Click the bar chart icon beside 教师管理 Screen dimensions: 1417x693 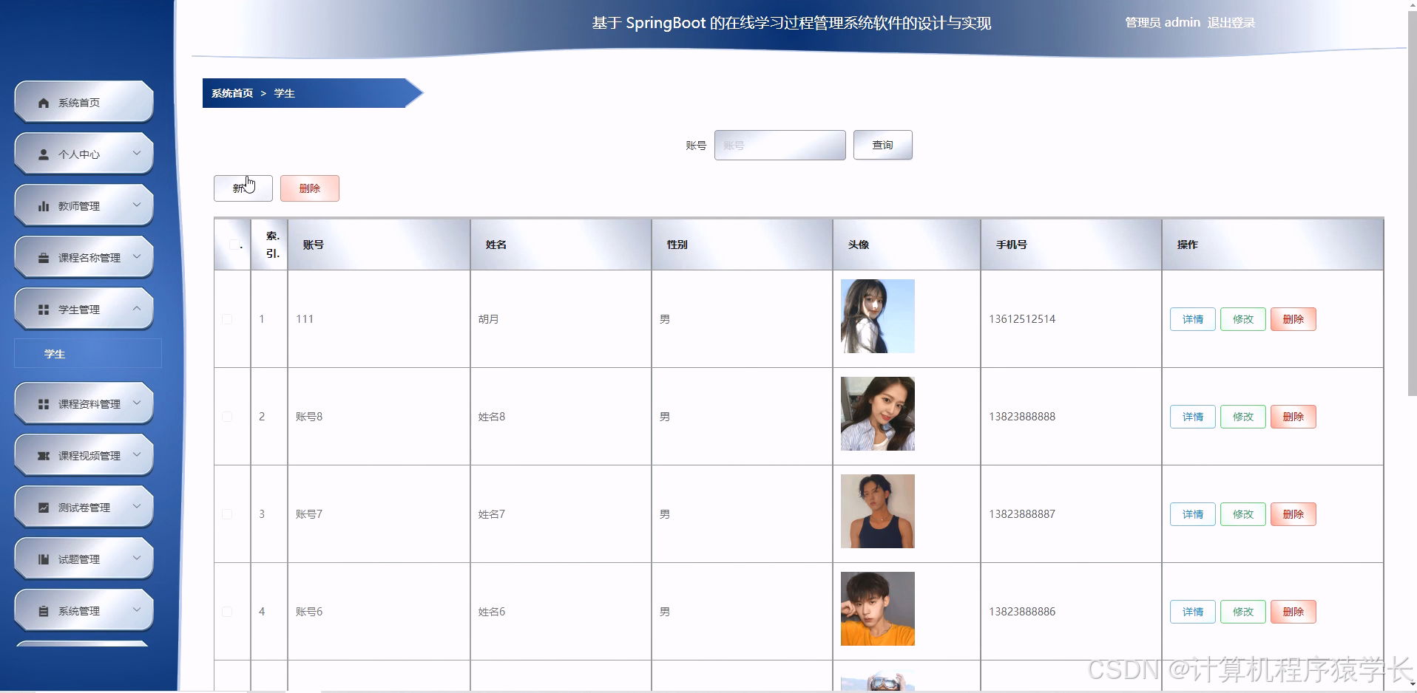click(44, 206)
